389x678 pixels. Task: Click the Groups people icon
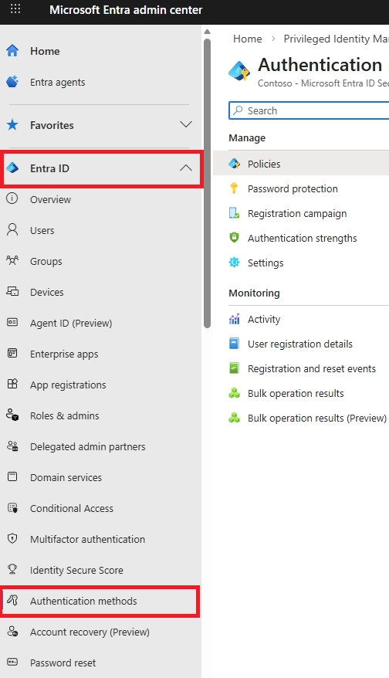(12, 260)
